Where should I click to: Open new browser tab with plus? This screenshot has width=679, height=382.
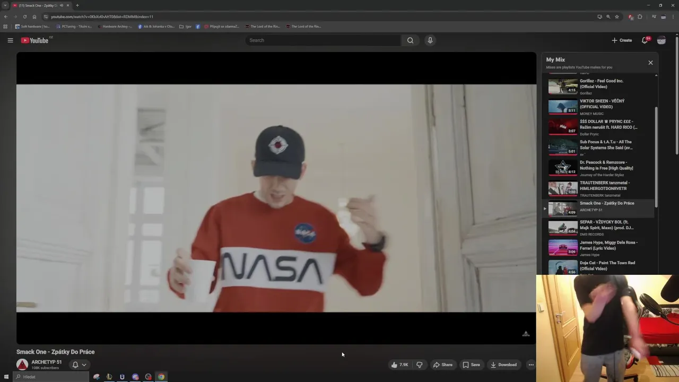pyautogui.click(x=77, y=5)
